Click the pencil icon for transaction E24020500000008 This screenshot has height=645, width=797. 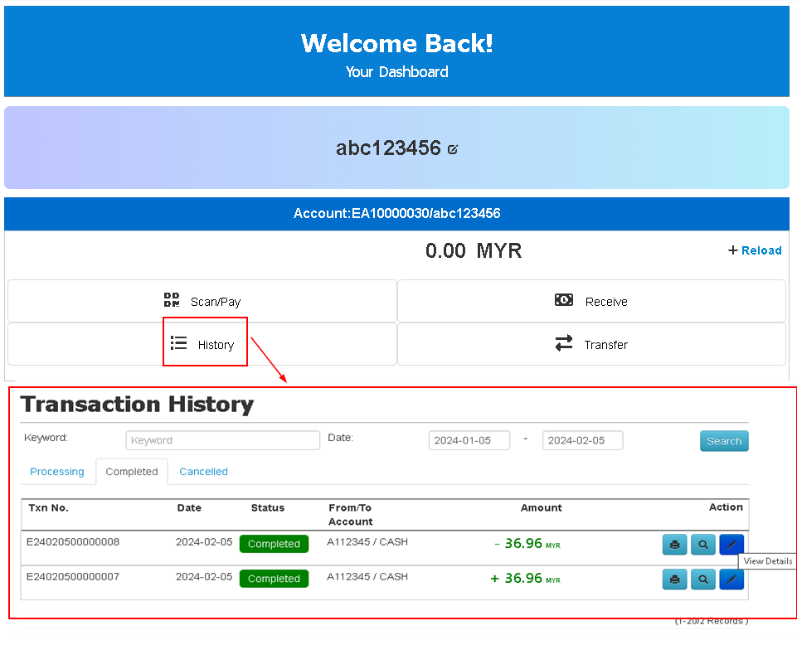(x=731, y=545)
